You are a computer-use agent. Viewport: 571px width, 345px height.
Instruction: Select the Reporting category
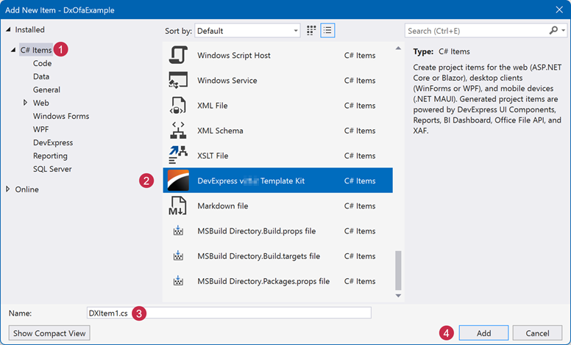(x=50, y=156)
